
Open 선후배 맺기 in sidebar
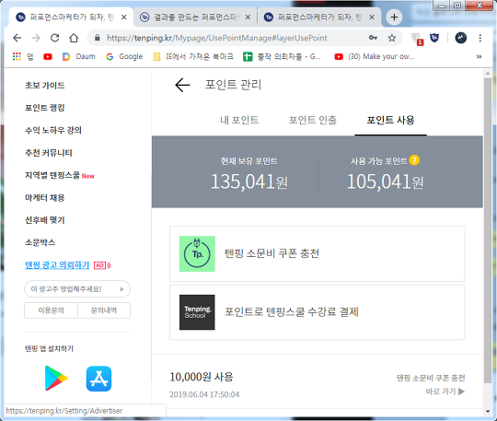[x=45, y=220]
